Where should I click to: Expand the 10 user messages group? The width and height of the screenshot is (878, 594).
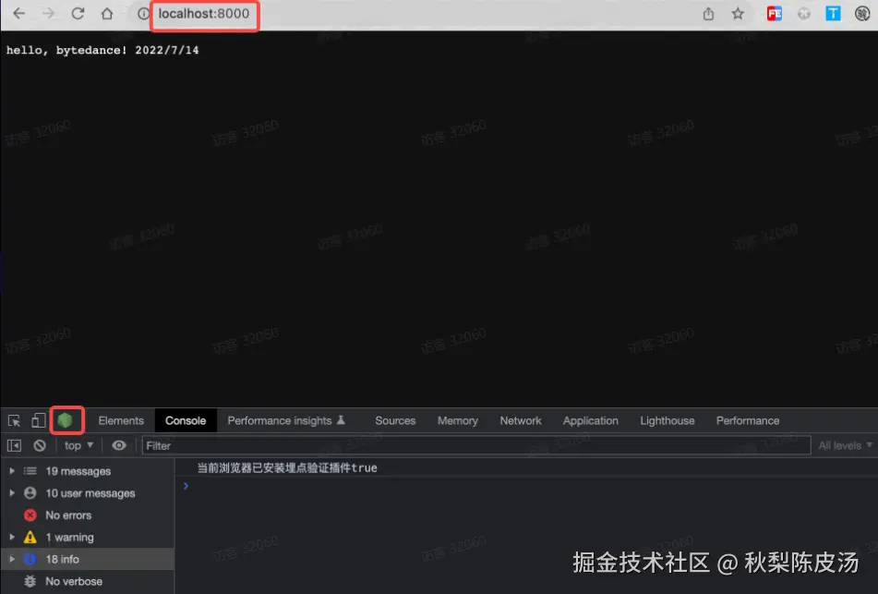coord(12,493)
